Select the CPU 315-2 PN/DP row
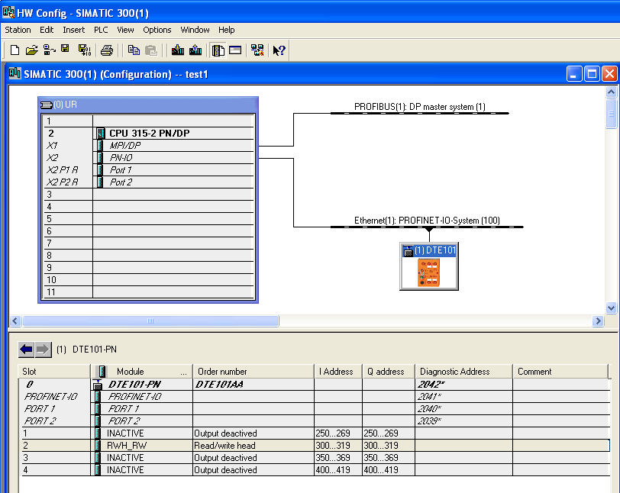 149,134
